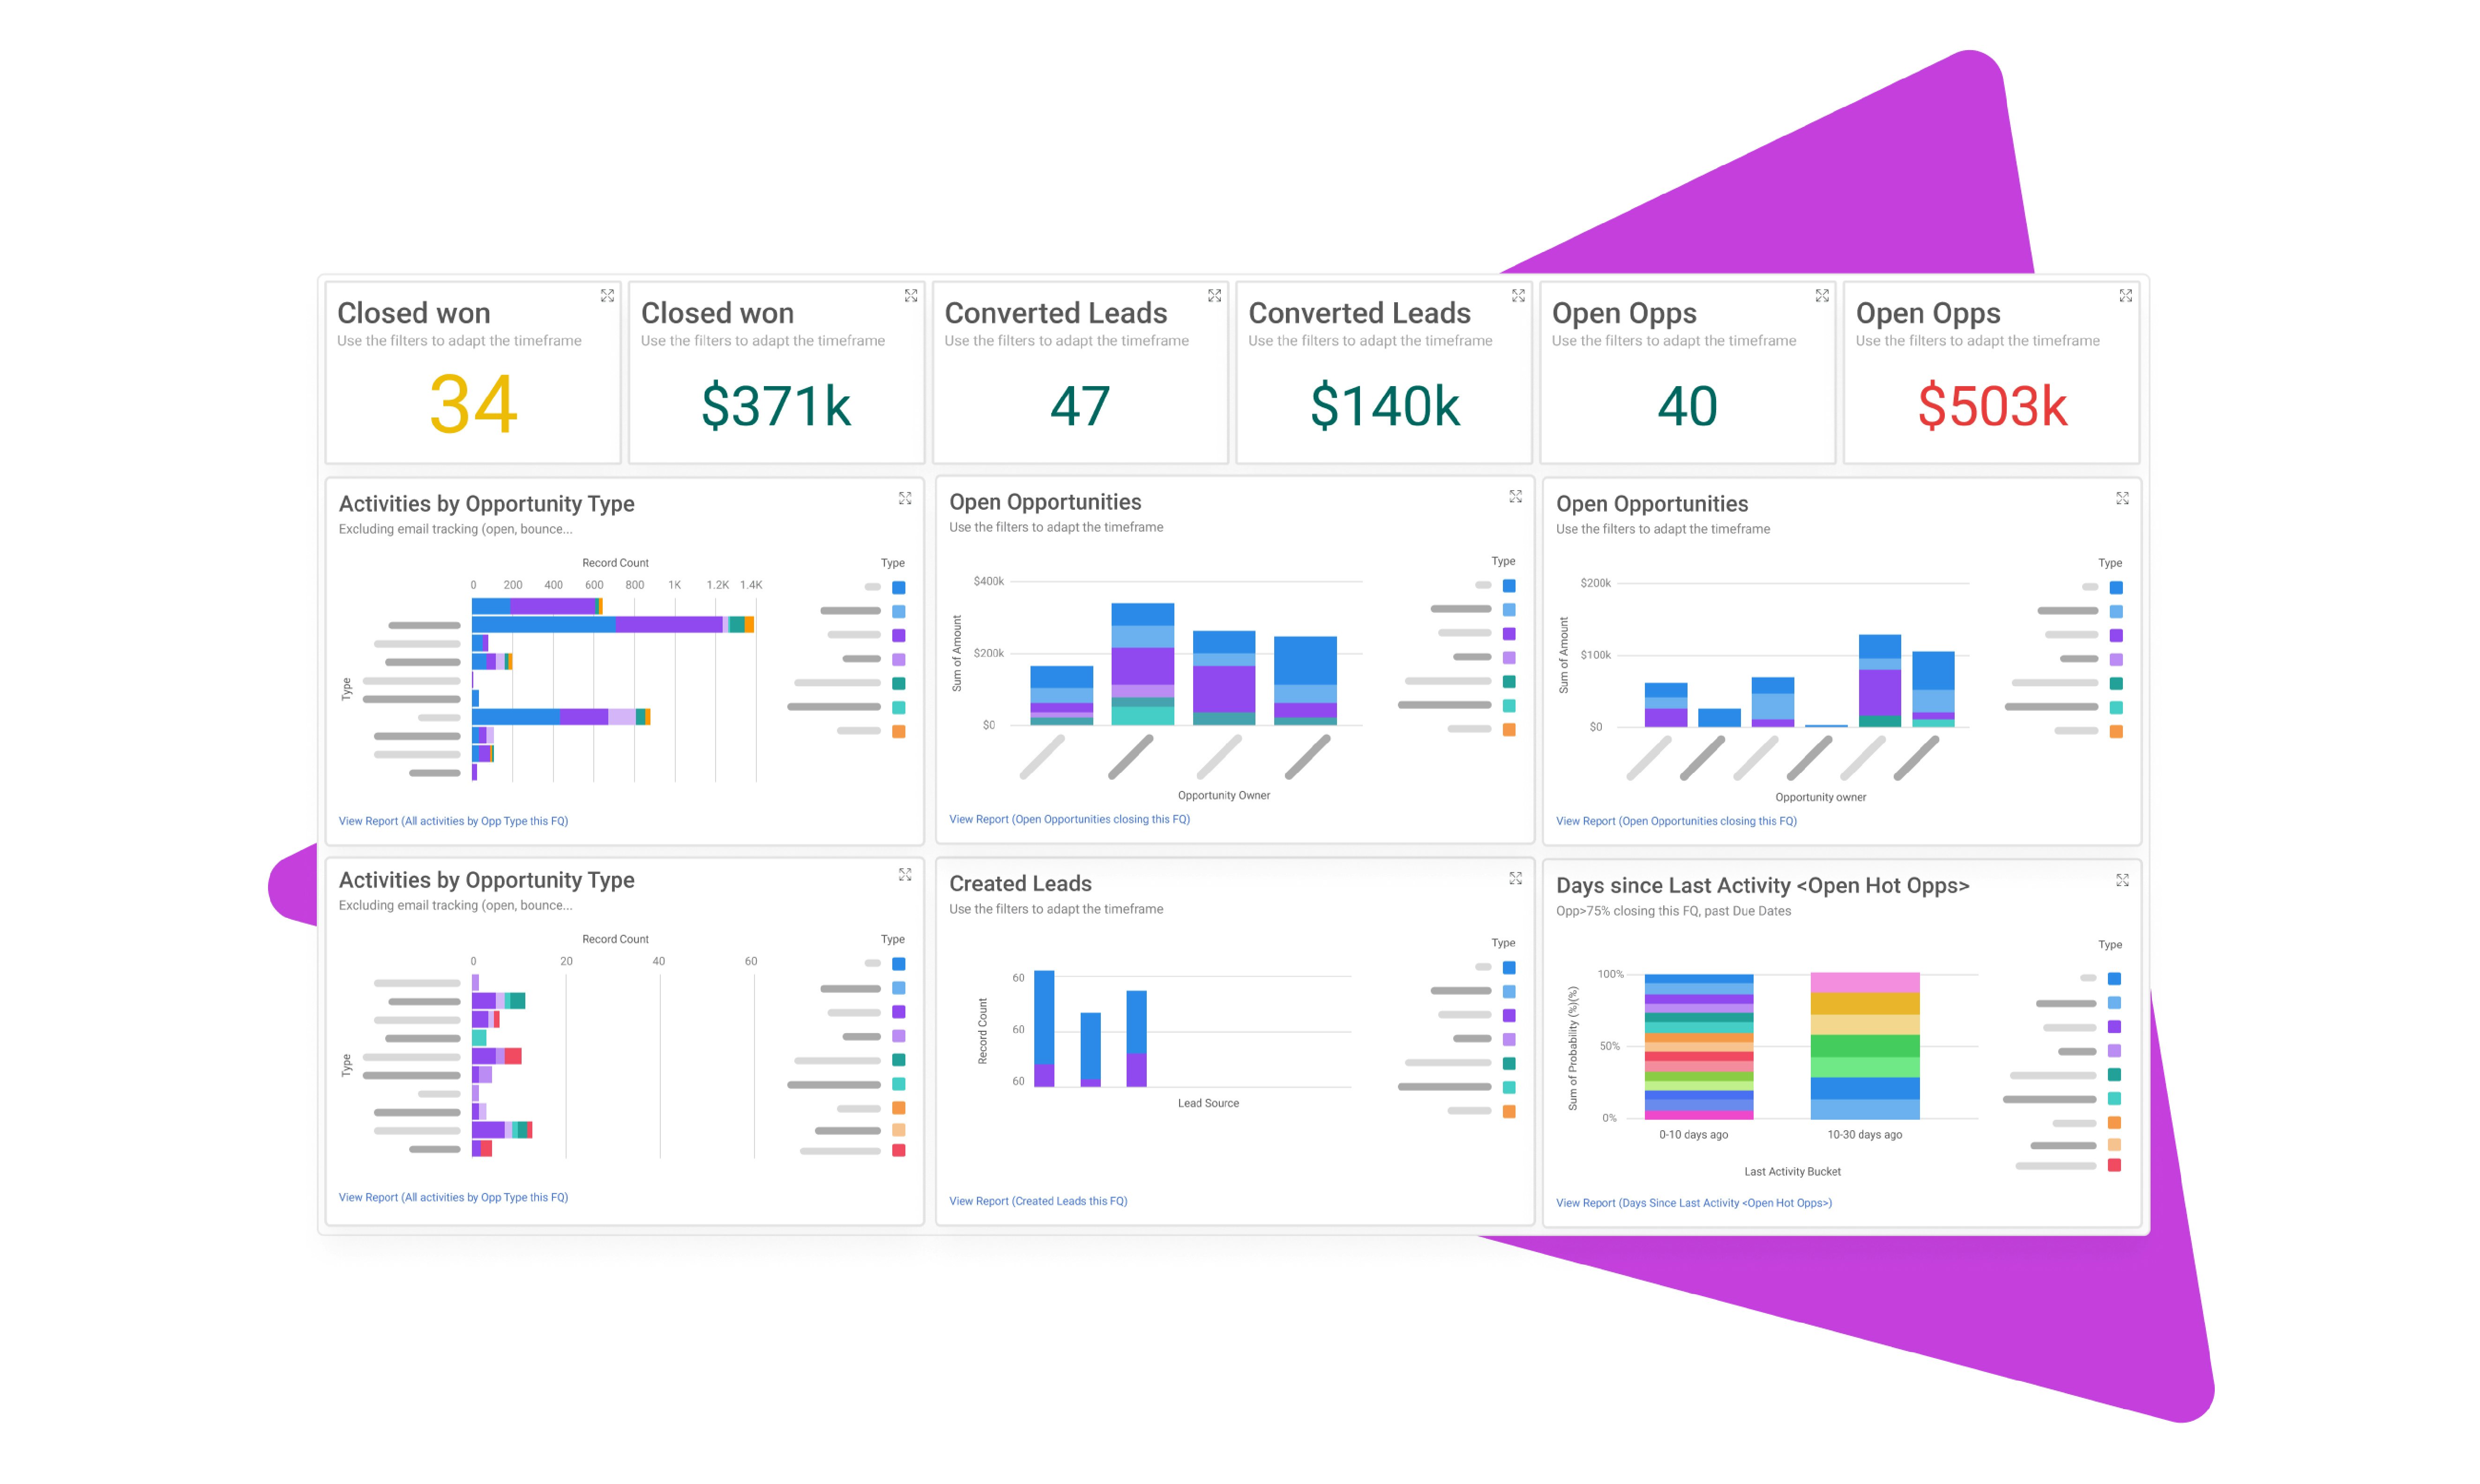The height and width of the screenshot is (1484, 2480).
Task: Expand the Converted Leads $140k widget
Action: (x=1518, y=296)
